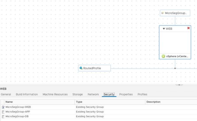Image resolution: width=197 pixels, height=121 pixels.
Task: Click the MicroSegGroup security group icon
Action: coord(163,13)
